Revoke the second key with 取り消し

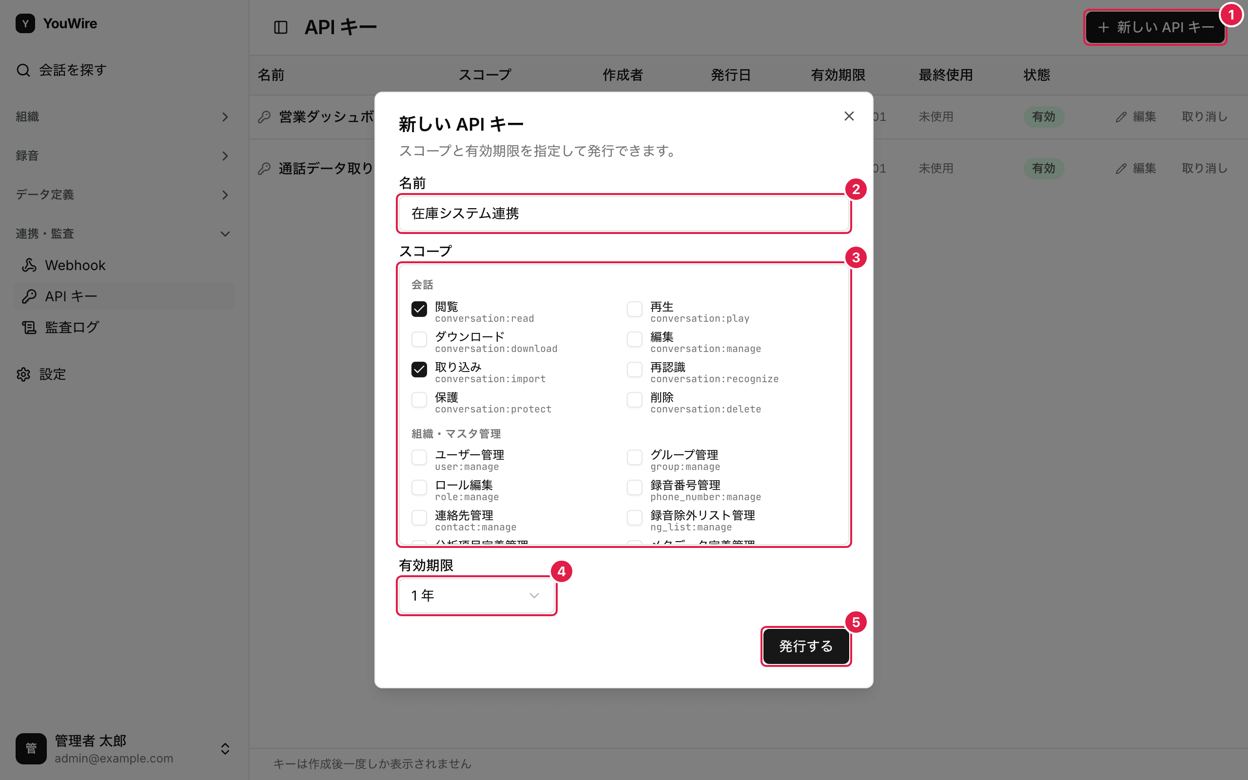click(x=1205, y=169)
